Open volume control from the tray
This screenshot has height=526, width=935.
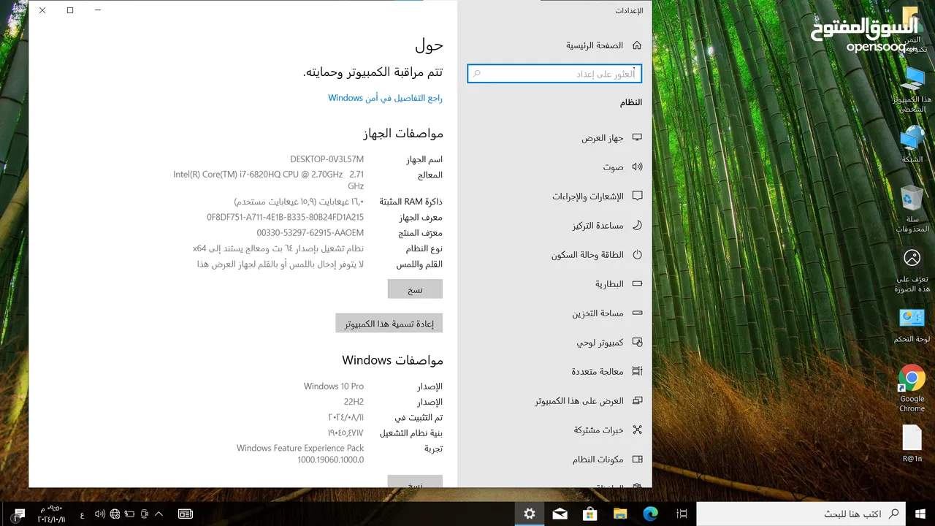[100, 514]
